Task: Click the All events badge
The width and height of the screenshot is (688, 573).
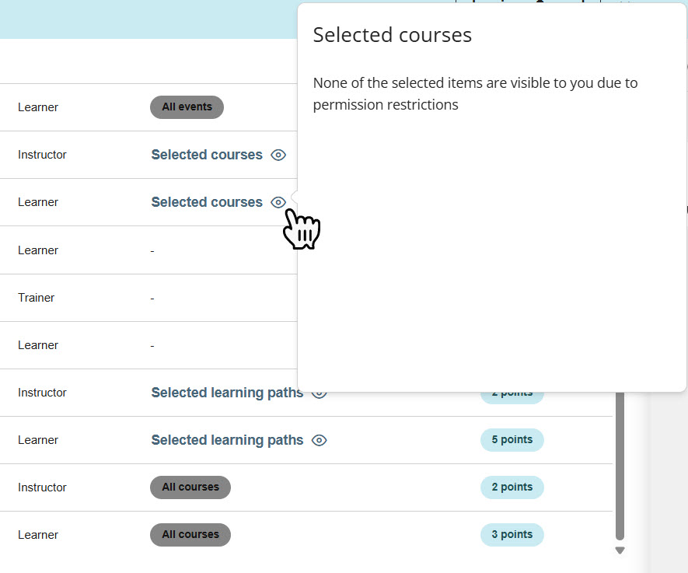Action: [x=187, y=107]
